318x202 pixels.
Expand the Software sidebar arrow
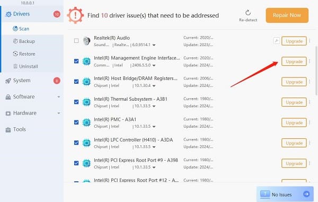[x=59, y=97]
